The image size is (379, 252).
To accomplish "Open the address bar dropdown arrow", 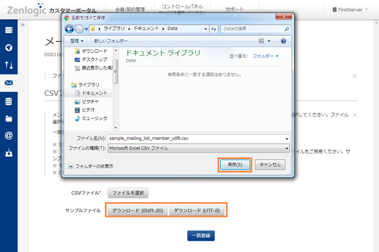I will (205, 29).
